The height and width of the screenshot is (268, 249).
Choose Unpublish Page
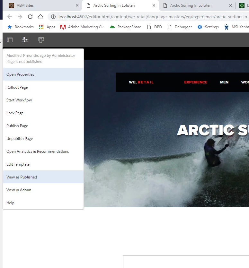click(x=43, y=138)
